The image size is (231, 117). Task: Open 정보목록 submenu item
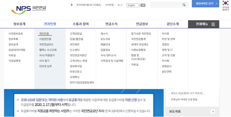[13, 39]
